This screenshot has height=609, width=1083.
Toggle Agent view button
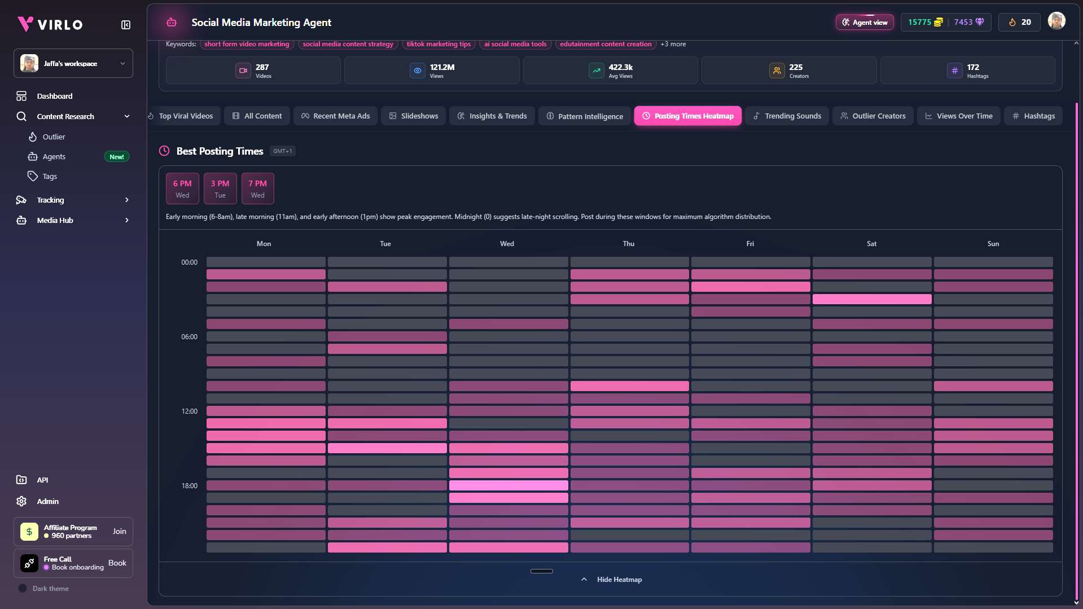click(865, 22)
